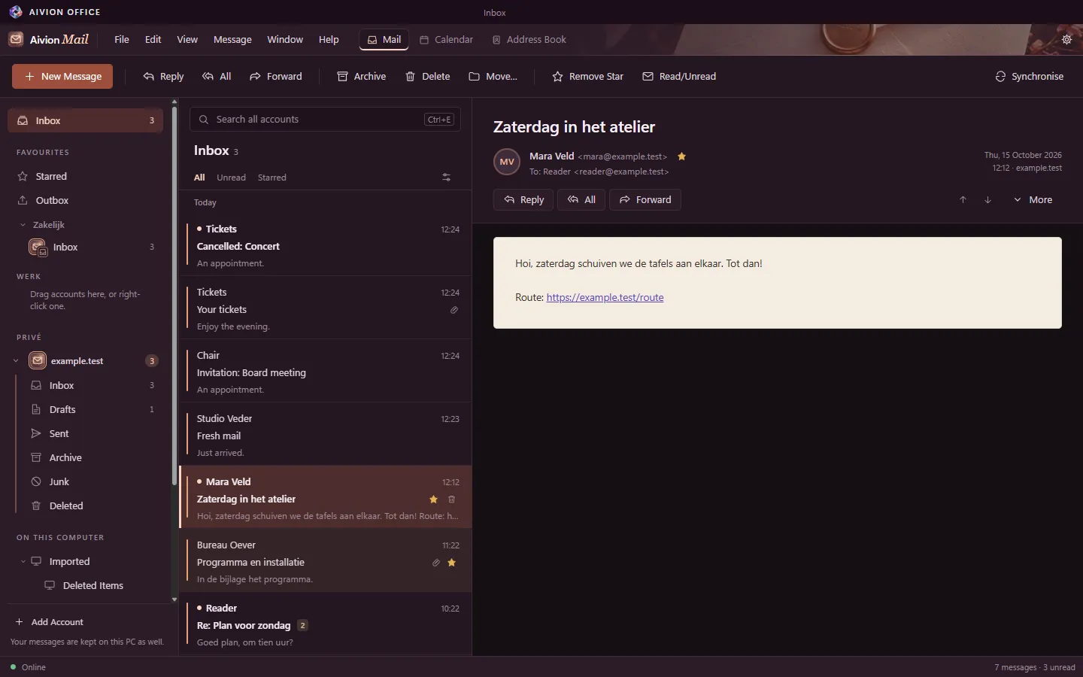Click the filter options icon in Inbox
The image size is (1083, 677).
point(446,178)
